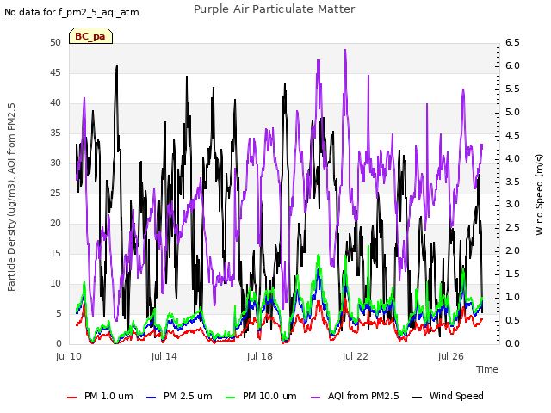Image resolution: width=551 pixels, height=413 pixels.
Task: Click the Wind Speed (m/s) axis title
Action: click(539, 194)
